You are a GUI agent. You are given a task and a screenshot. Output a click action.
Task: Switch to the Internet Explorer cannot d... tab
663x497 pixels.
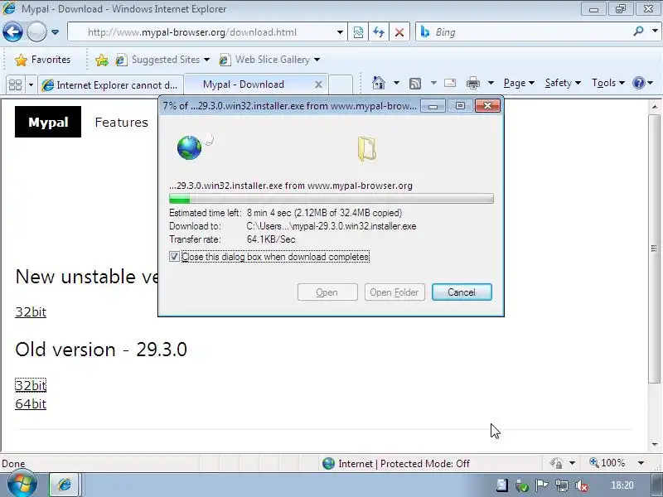(x=111, y=85)
